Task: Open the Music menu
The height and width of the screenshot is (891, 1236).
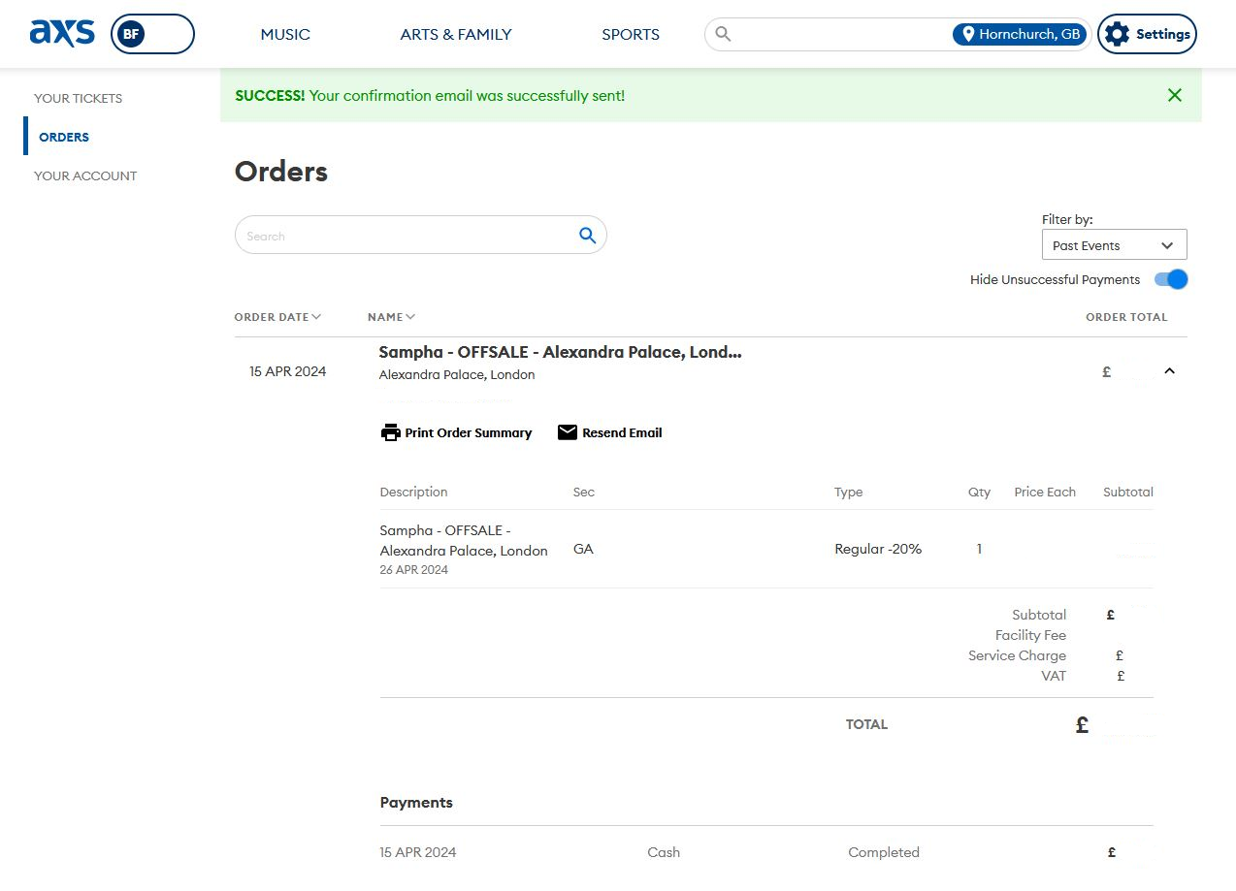Action: [x=285, y=34]
